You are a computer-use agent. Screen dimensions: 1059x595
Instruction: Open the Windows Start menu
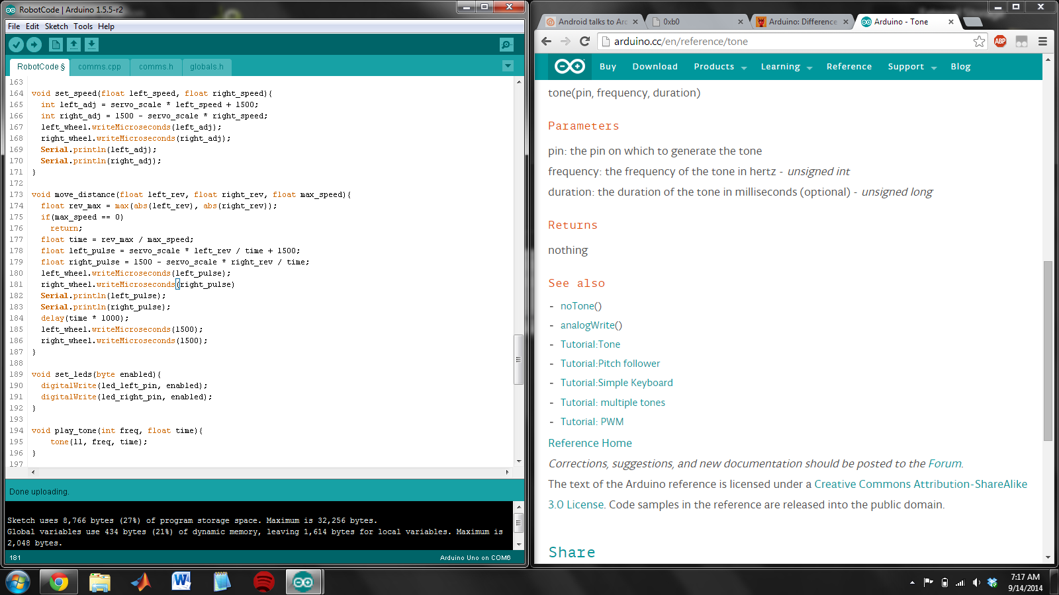[18, 582]
